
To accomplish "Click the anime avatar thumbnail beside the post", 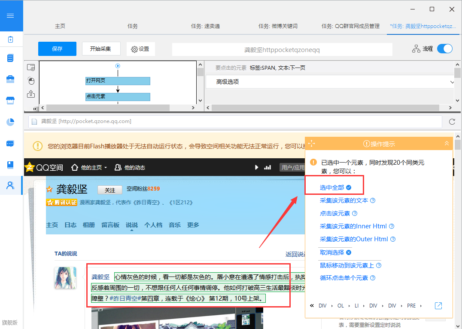I will tap(65, 278).
